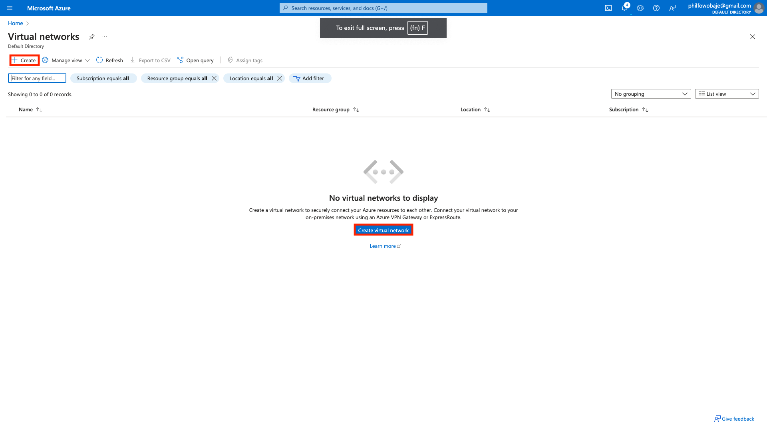Expand the No grouping dropdown
The height and width of the screenshot is (431, 767).
pos(651,94)
